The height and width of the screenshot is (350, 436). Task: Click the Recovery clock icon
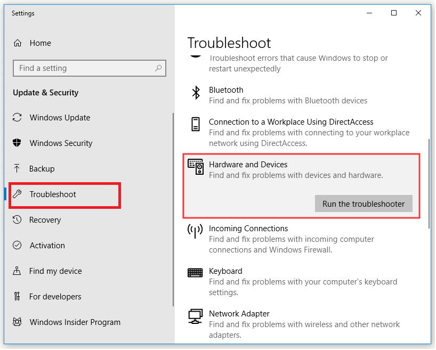[x=17, y=219]
